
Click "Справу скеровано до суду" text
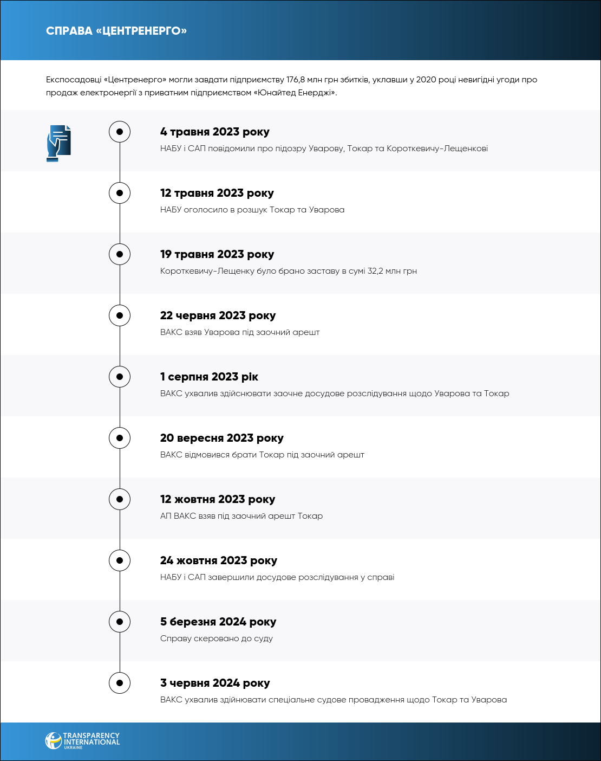(216, 639)
